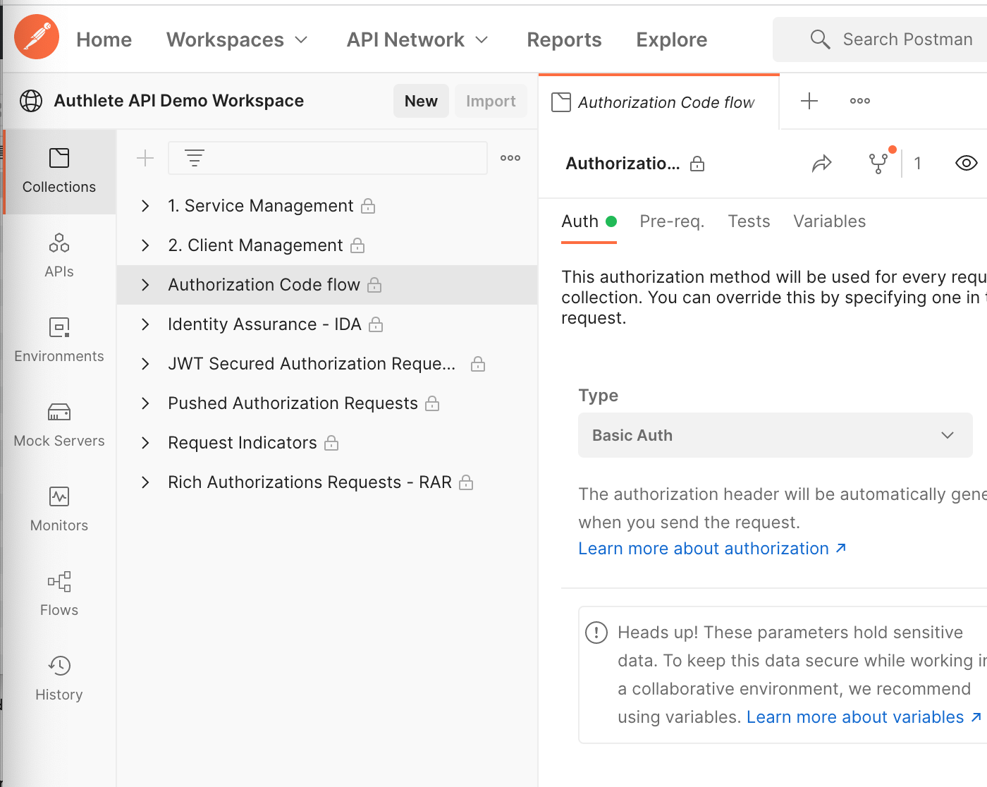Expand the 2. Client Management collection
This screenshot has height=787, width=987.
pyautogui.click(x=145, y=245)
